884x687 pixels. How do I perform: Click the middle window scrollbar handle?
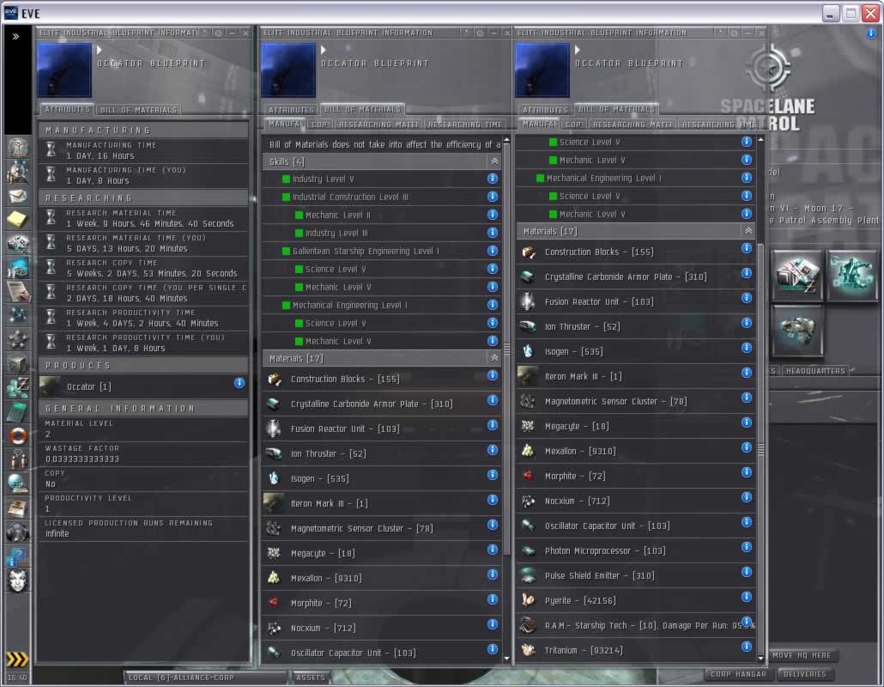[x=506, y=350]
